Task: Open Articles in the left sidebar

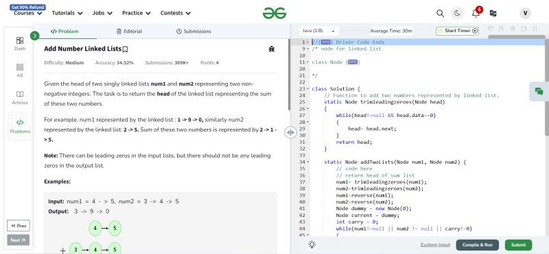Action: tap(20, 98)
